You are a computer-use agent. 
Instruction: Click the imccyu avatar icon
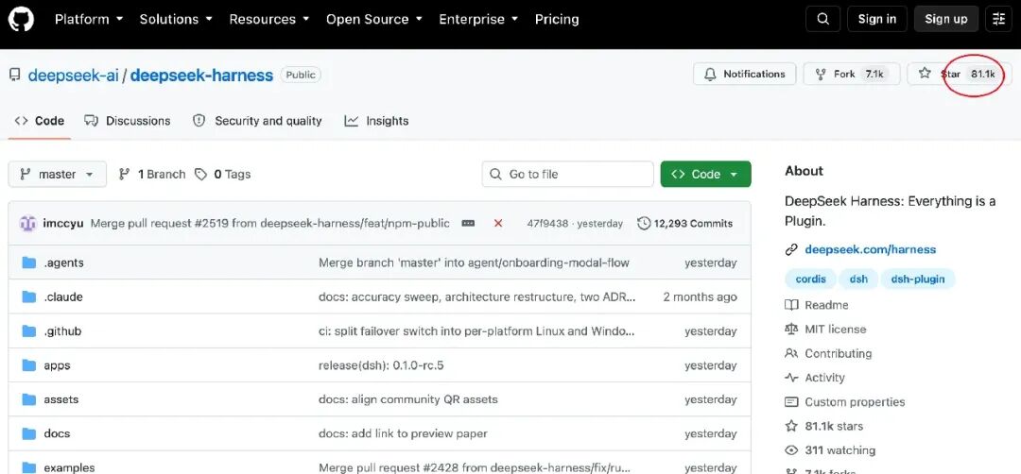27,223
